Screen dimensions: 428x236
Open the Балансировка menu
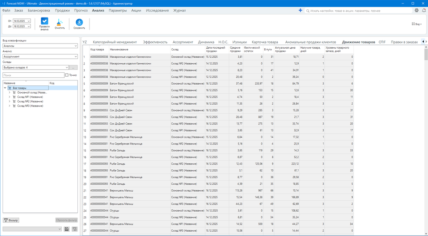[39, 10]
